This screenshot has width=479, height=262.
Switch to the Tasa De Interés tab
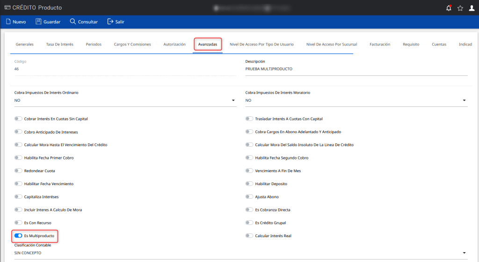coord(59,45)
